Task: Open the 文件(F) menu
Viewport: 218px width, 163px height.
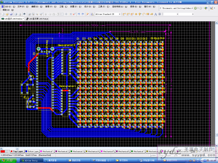Action: coord(21,6)
